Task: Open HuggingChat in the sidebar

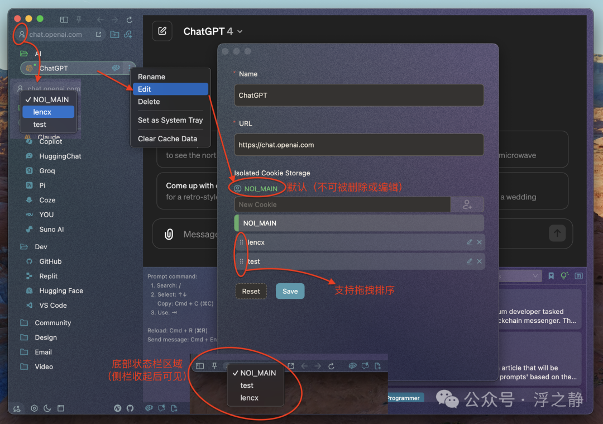Action: tap(60, 156)
